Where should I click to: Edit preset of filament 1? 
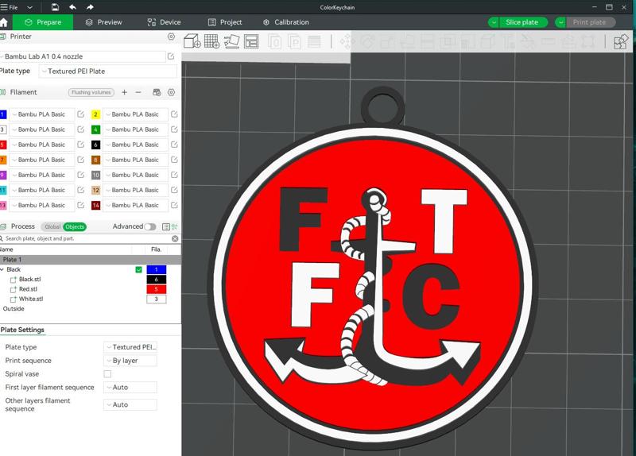pyautogui.click(x=81, y=114)
